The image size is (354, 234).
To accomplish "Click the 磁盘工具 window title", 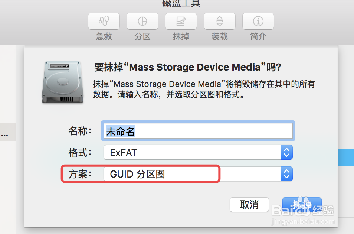I will tap(181, 3).
